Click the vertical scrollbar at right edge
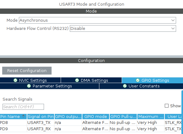The height and width of the screenshot is (134, 183). [x=182, y=111]
